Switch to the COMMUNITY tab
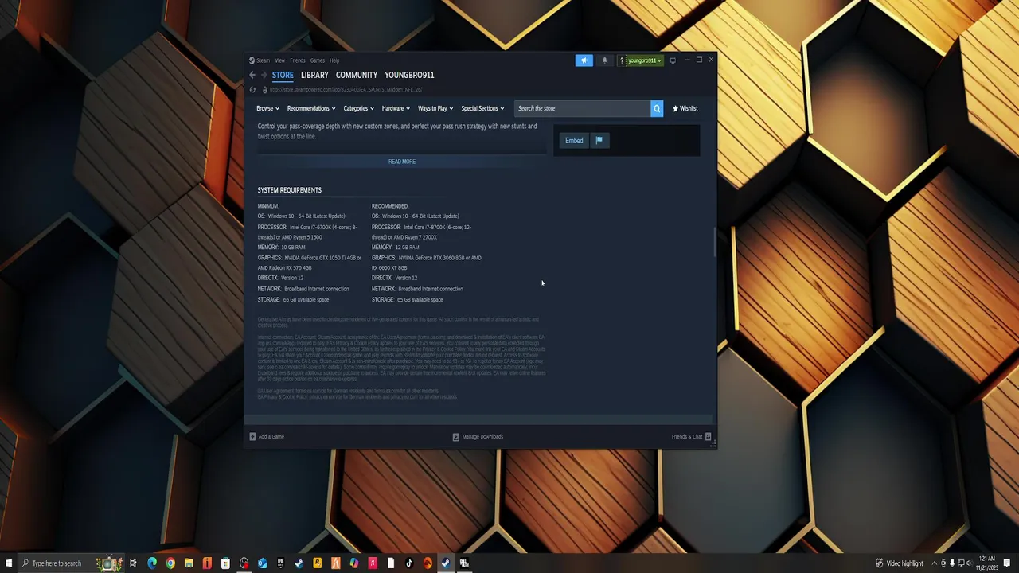The height and width of the screenshot is (573, 1019). point(357,75)
